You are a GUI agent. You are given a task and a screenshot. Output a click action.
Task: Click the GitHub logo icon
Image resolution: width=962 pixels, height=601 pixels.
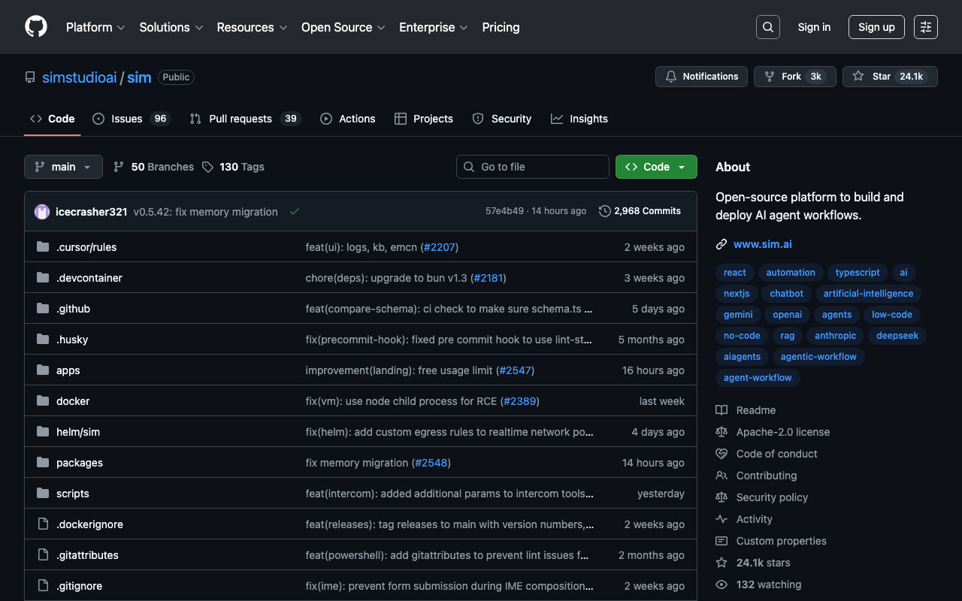coord(36,27)
